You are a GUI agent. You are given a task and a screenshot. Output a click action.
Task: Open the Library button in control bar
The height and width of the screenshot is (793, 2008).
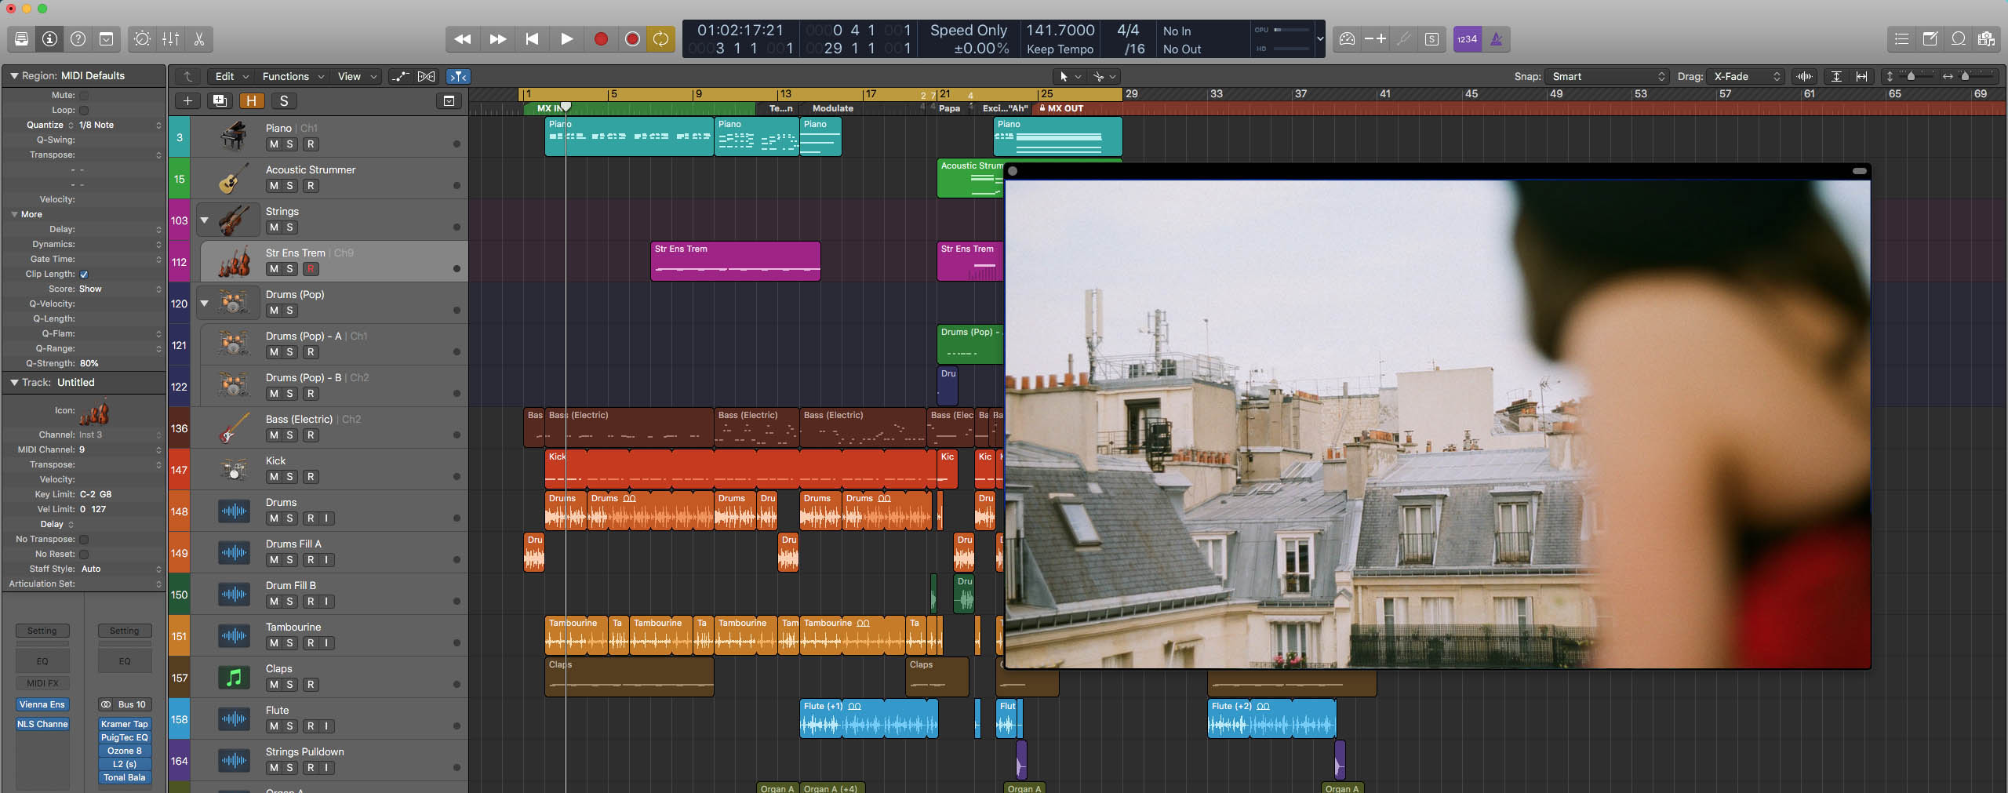(x=21, y=38)
